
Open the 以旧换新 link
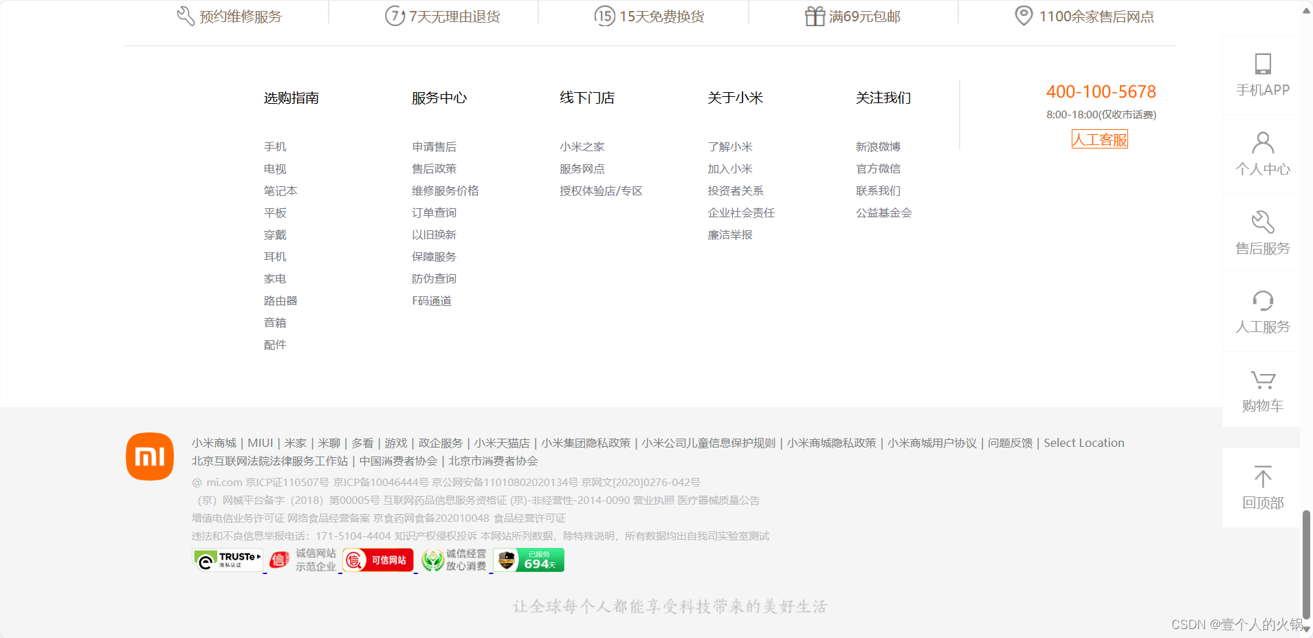pos(434,234)
